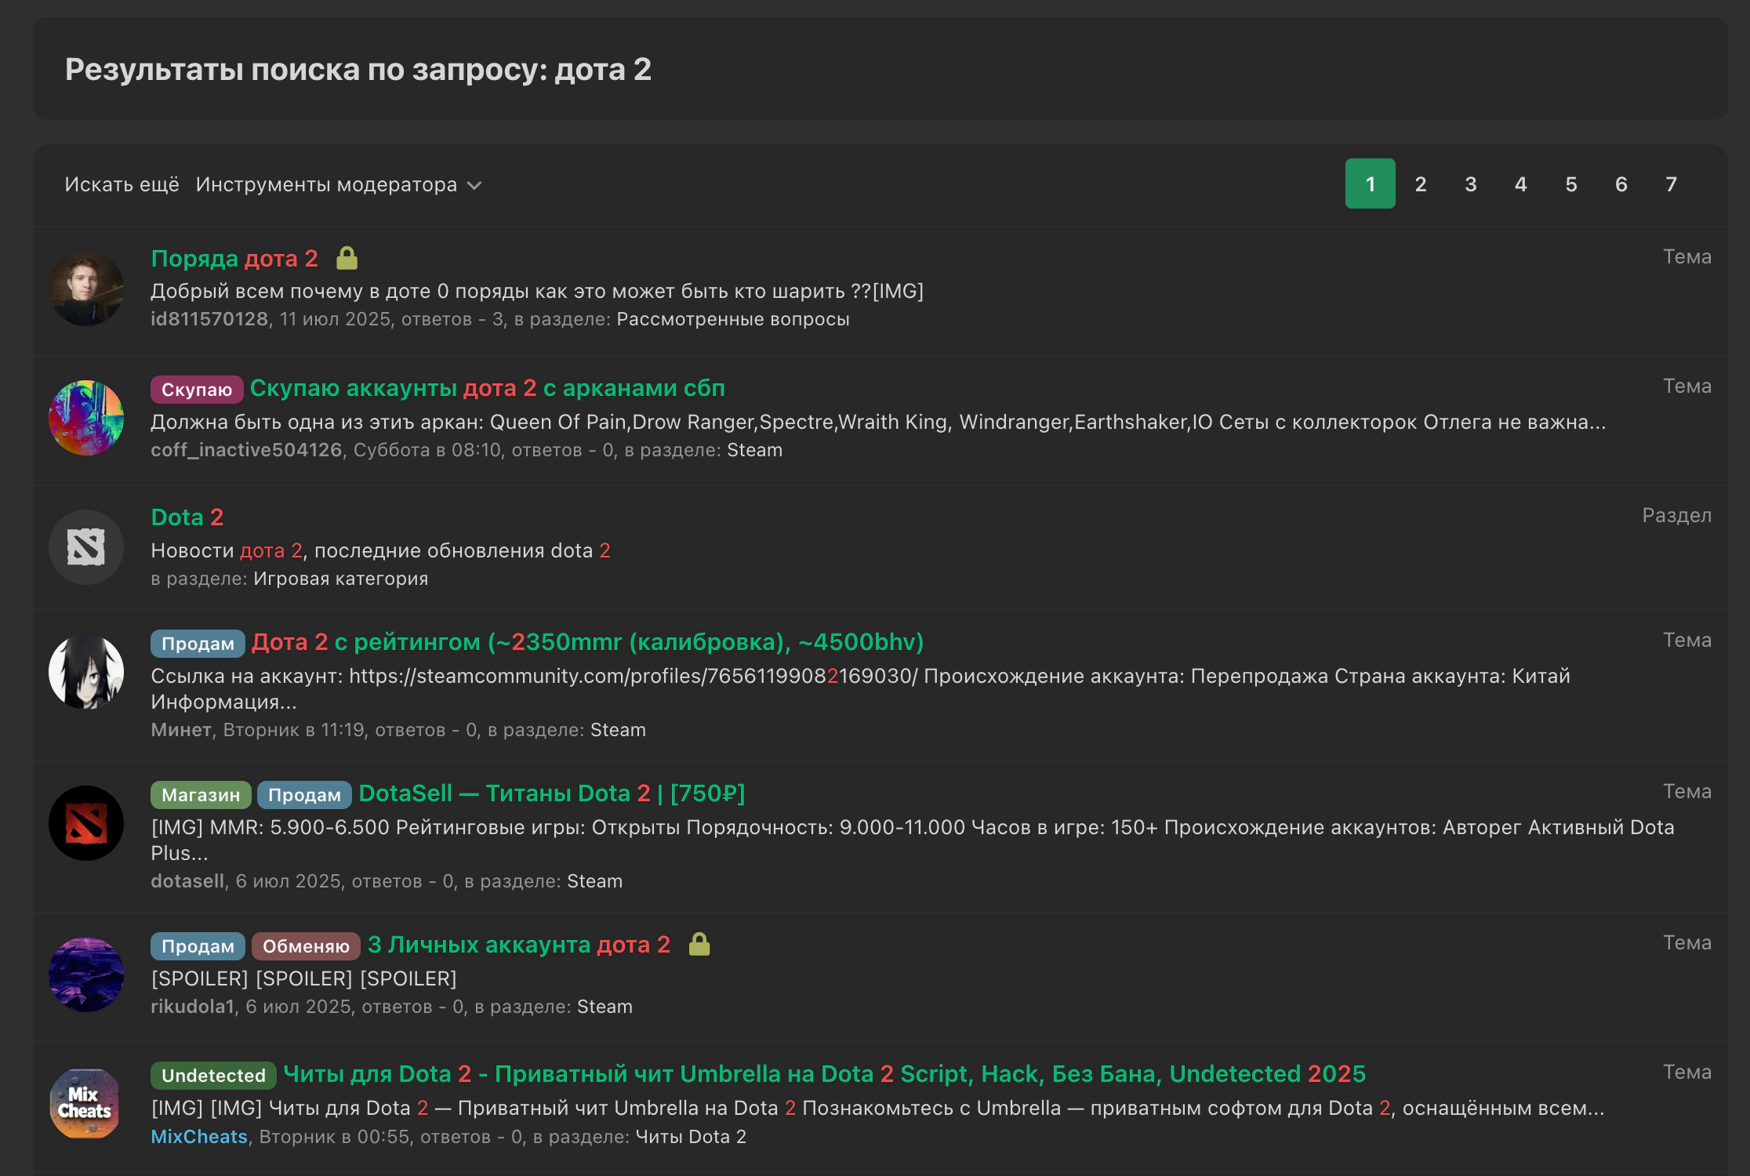Click the Искать ещё link

pos(122,184)
